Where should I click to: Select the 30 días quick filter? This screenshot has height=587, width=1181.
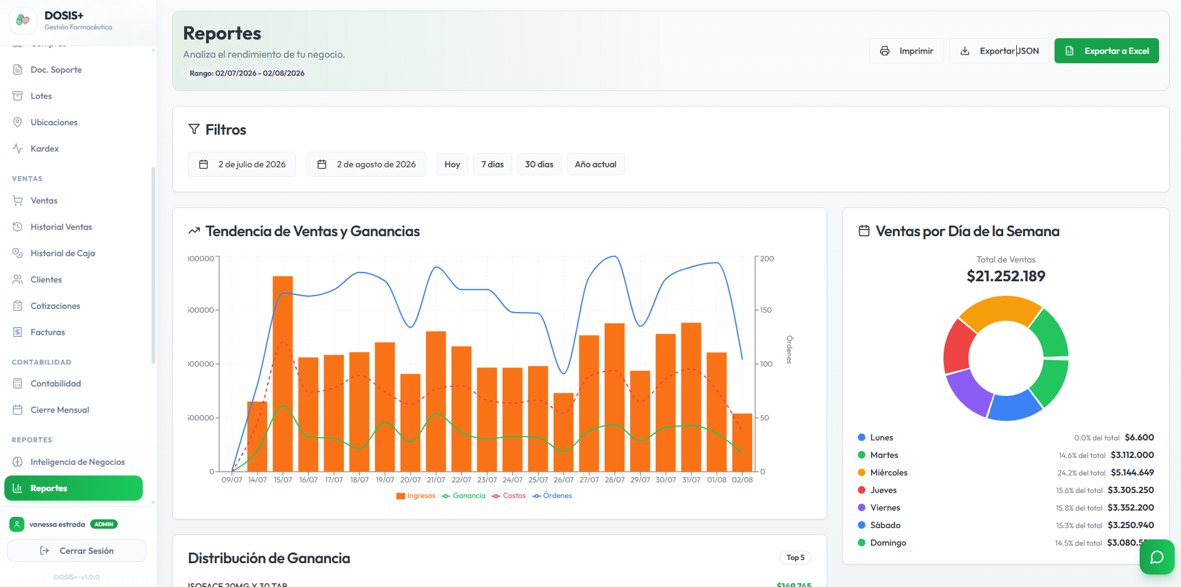point(539,164)
